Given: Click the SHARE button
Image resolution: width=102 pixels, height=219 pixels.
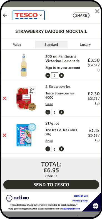Looking at the screenshot, I should pyautogui.click(x=81, y=16).
